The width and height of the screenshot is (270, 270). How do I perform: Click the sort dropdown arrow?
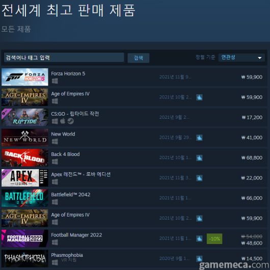[x=260, y=58]
